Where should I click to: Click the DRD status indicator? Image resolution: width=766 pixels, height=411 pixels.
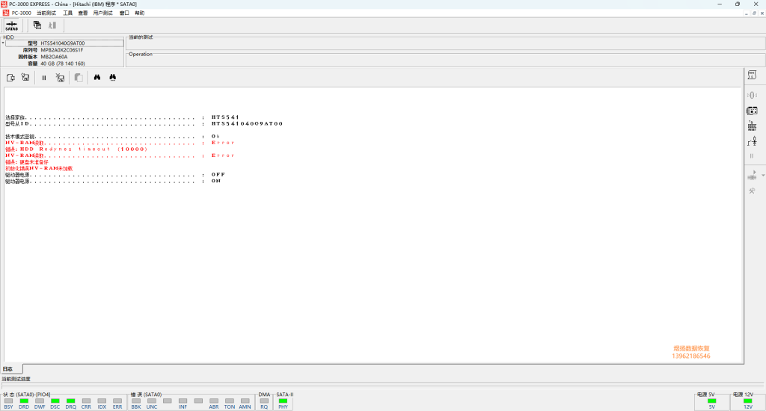(x=24, y=404)
